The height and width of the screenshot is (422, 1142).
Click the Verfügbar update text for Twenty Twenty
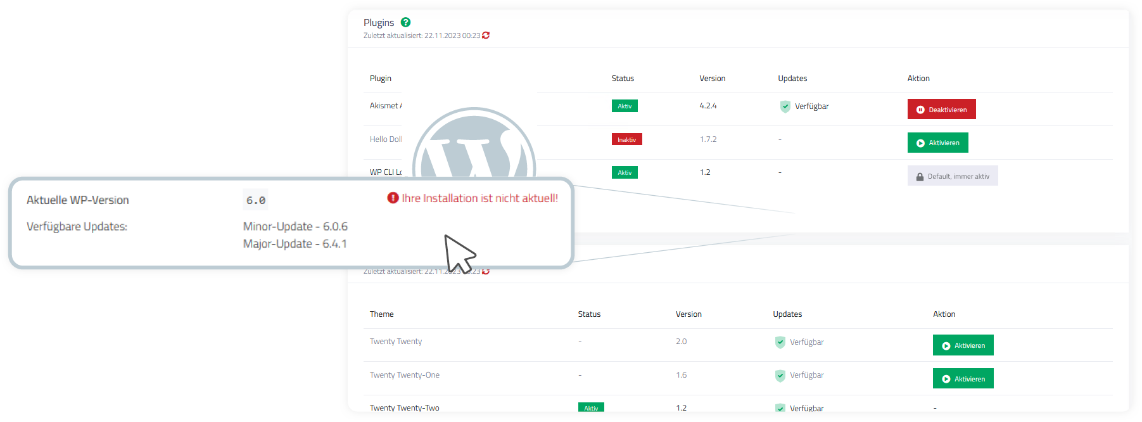point(806,342)
